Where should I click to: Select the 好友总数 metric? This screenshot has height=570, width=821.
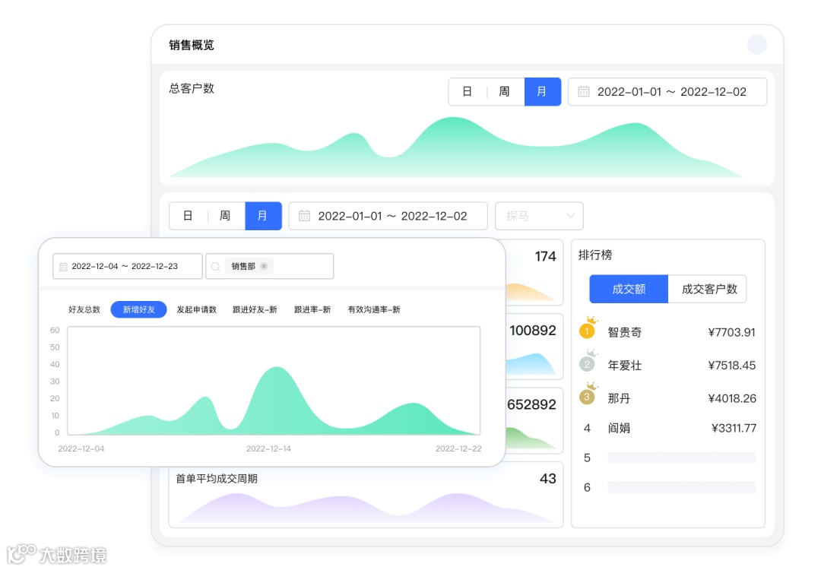(x=84, y=309)
